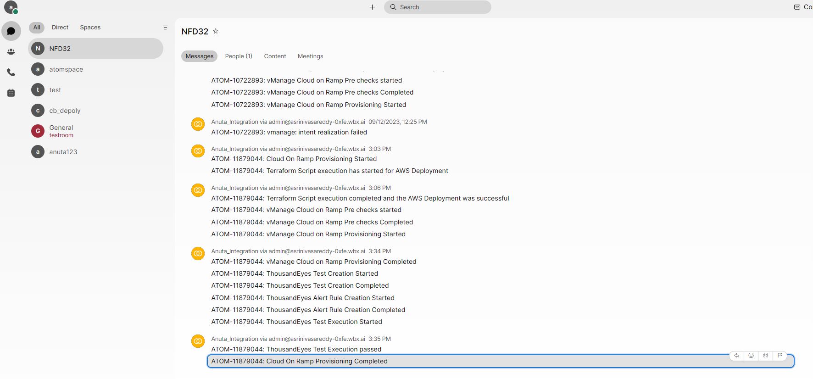This screenshot has height=379, width=813.
Task: Click the t avatar for test
Action: [x=38, y=90]
